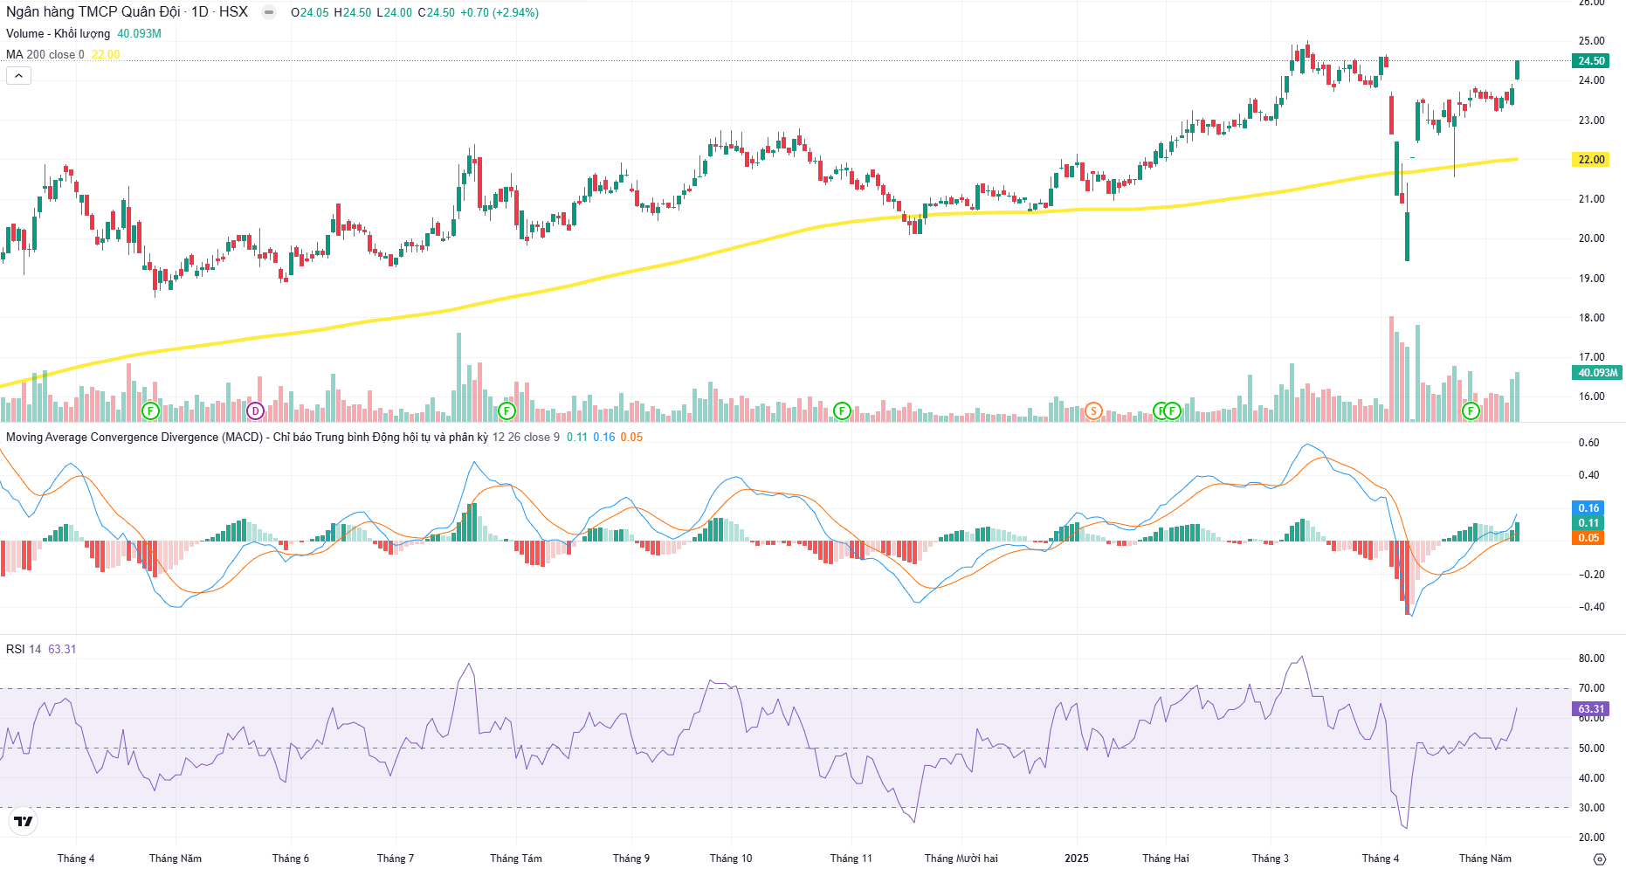Screen dimensions: 1626x869
Task: Open the orange S split marker
Action: click(1093, 410)
